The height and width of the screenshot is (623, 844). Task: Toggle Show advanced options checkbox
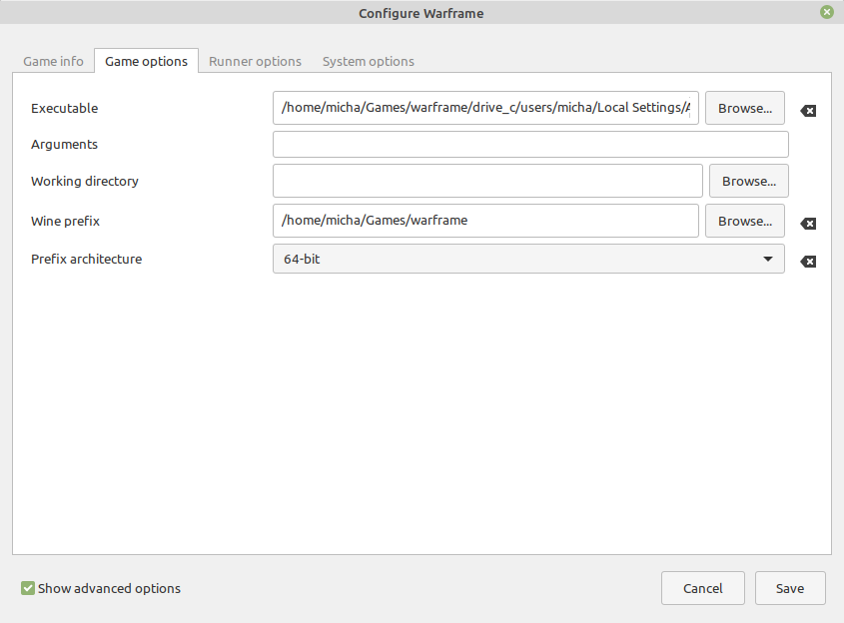point(27,588)
